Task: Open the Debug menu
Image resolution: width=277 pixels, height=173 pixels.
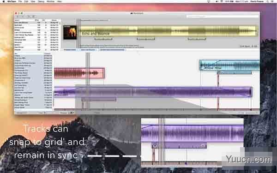Action: pos(41,1)
